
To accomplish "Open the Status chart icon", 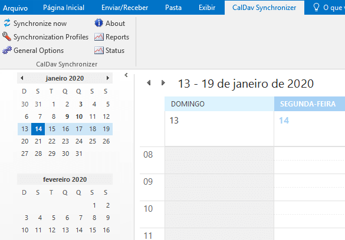I will [x=99, y=51].
